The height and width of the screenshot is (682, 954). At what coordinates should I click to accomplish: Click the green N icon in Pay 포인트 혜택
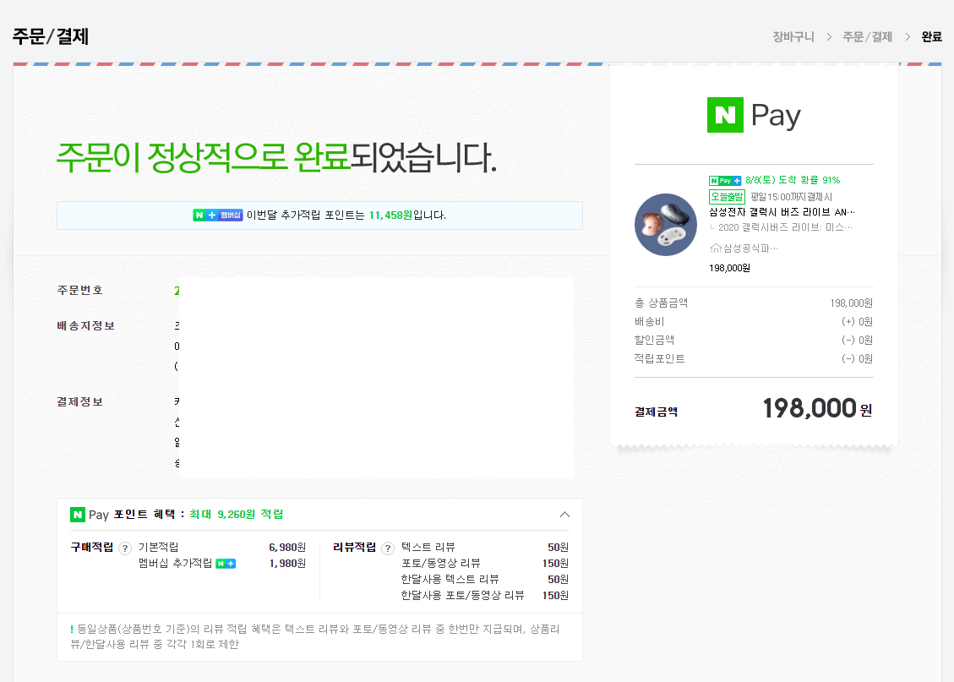tap(77, 515)
